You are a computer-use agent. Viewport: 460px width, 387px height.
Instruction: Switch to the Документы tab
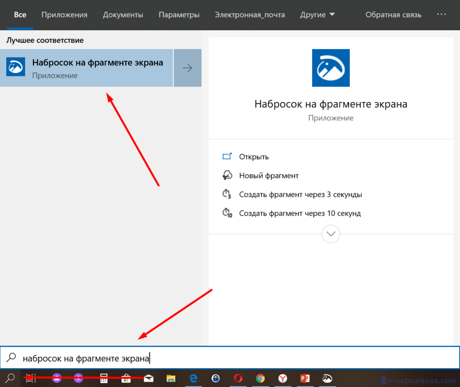123,15
